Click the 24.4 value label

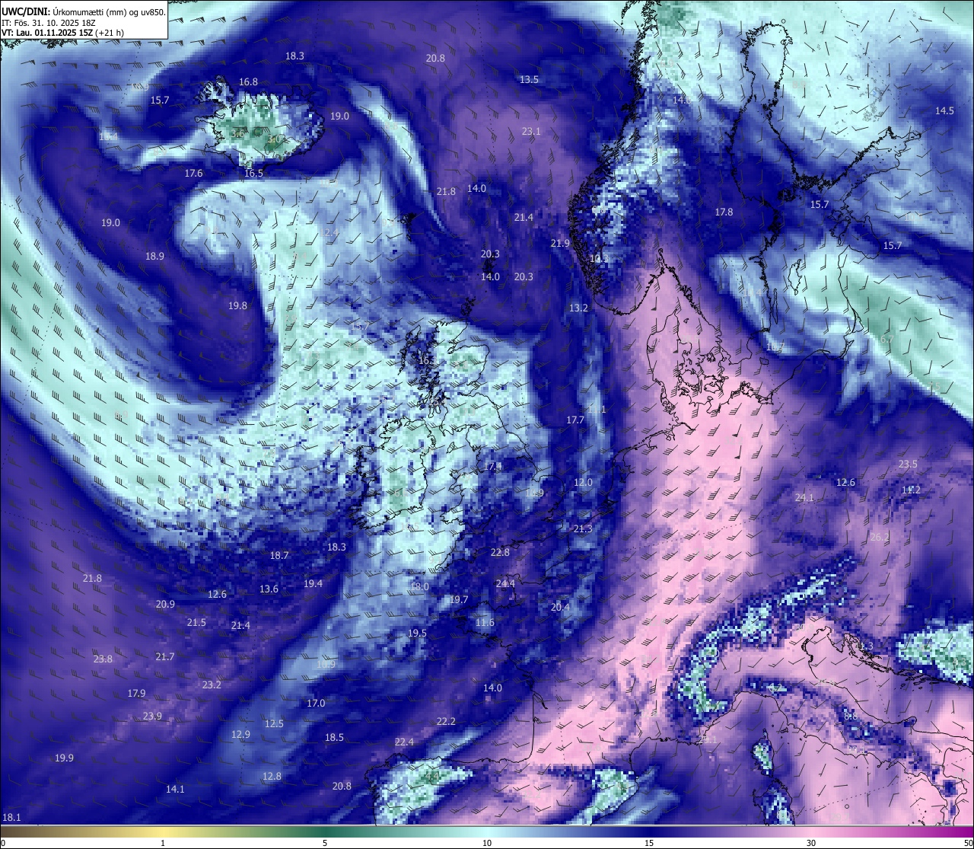coord(505,583)
